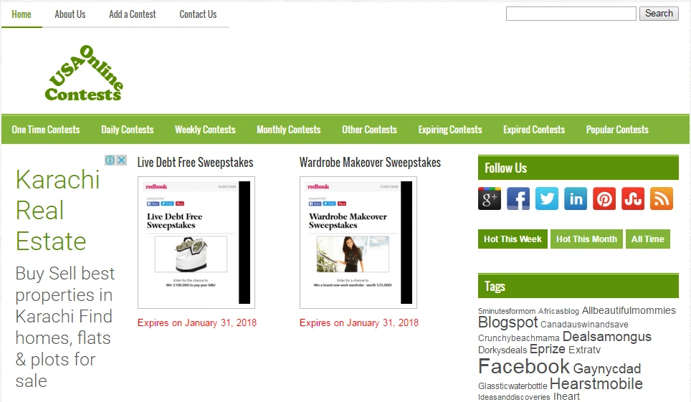
Task: Open the RSS feed icon
Action: tap(662, 198)
